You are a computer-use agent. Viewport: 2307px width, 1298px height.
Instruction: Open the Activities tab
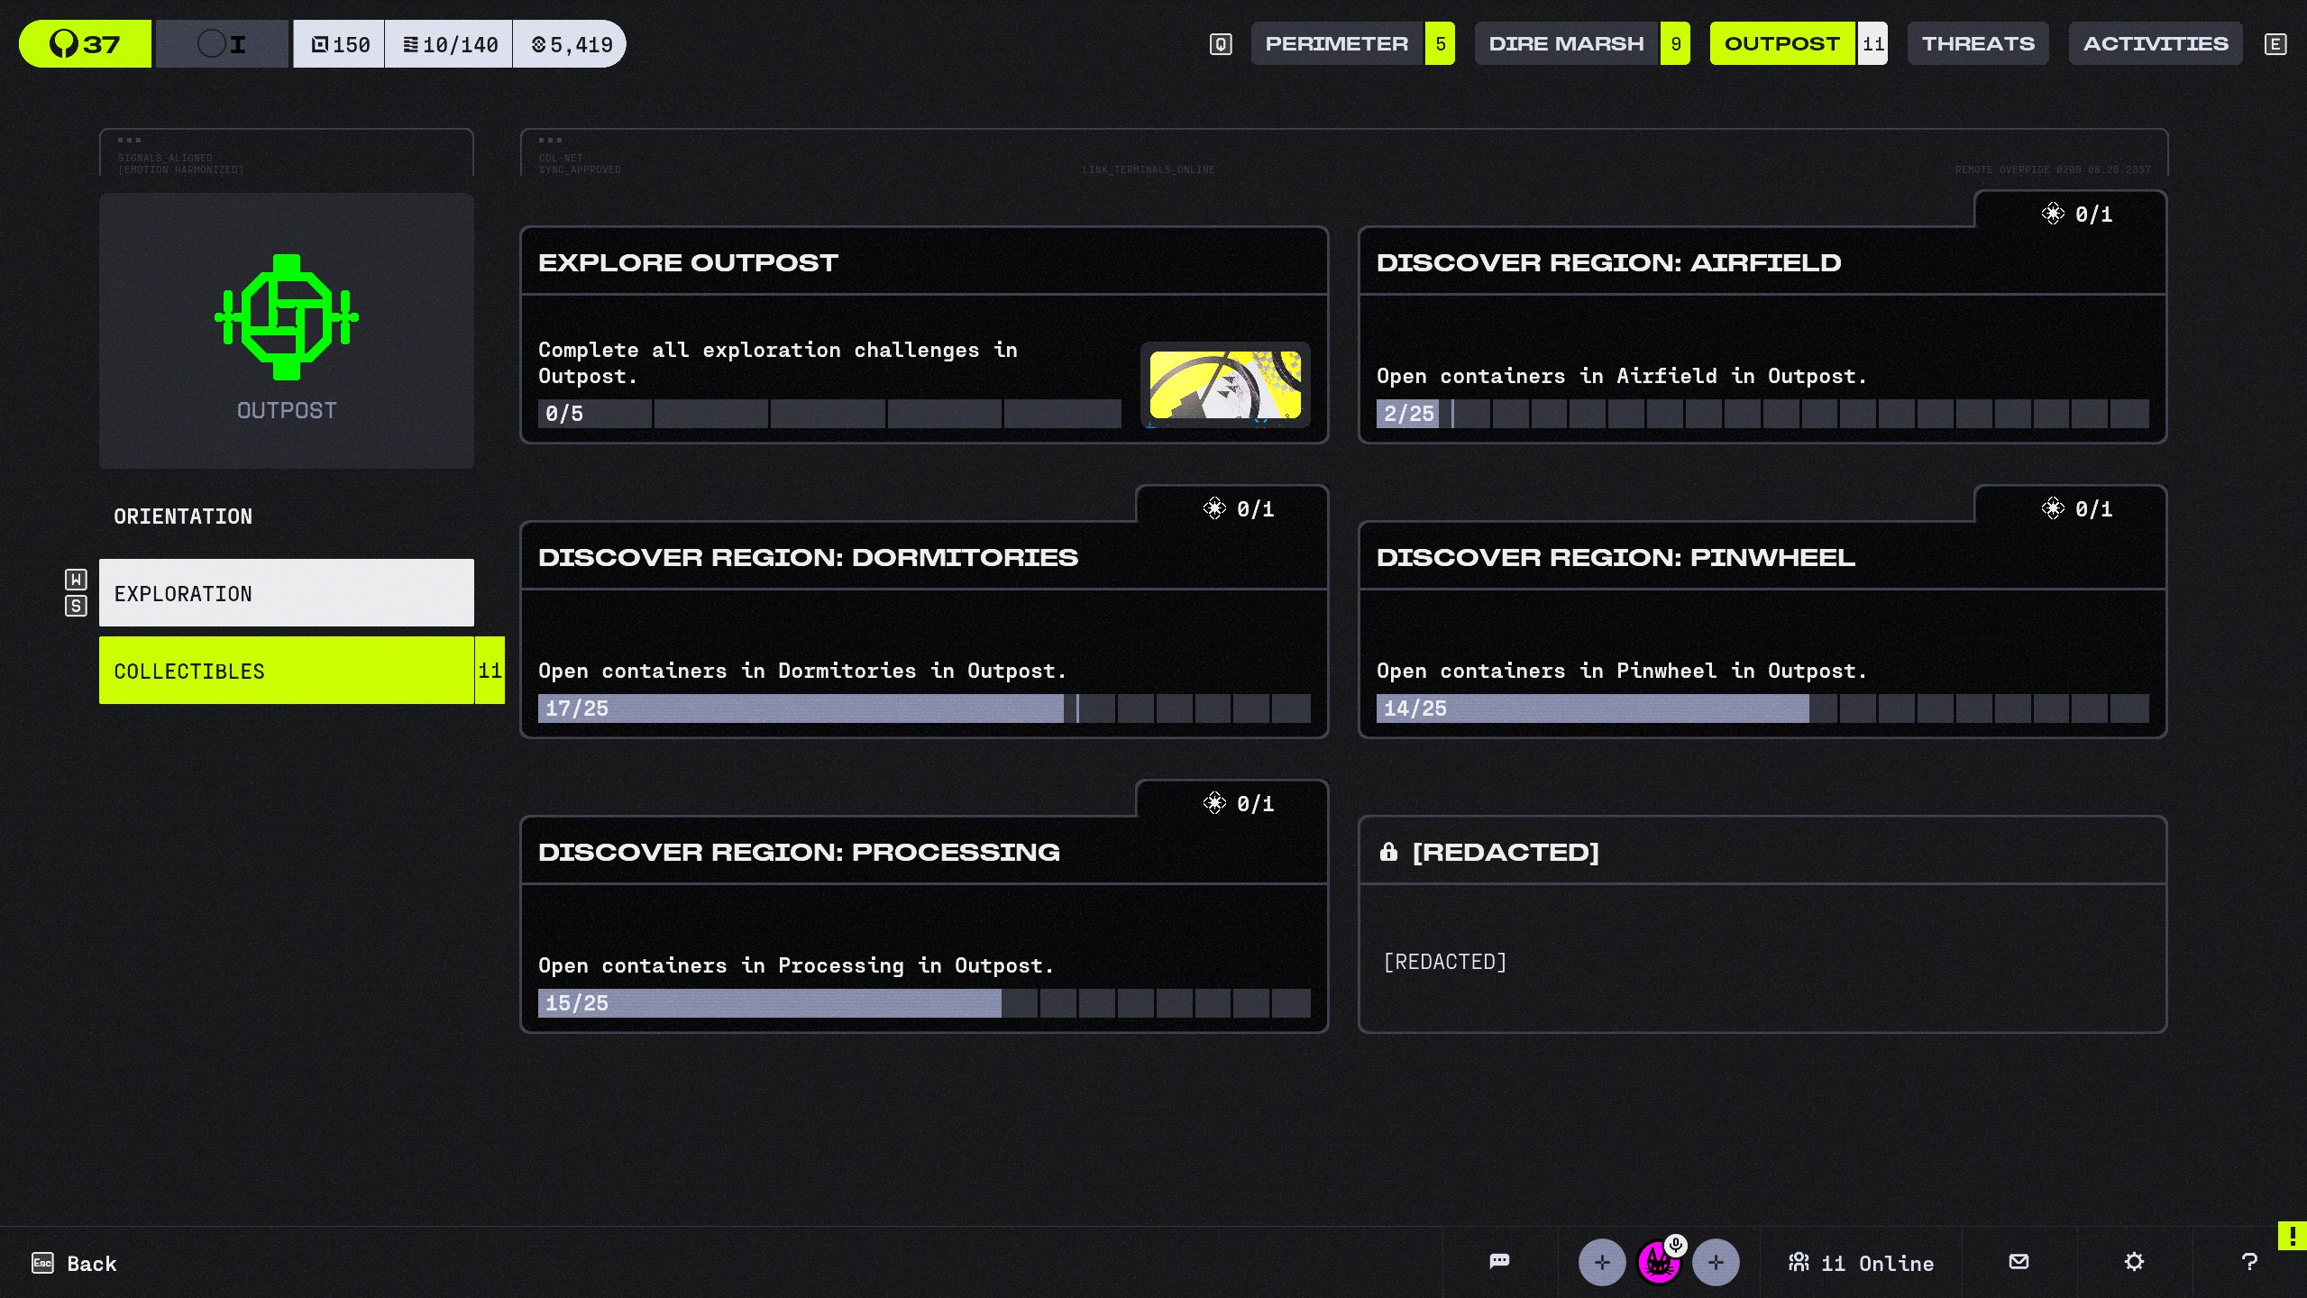2156,43
